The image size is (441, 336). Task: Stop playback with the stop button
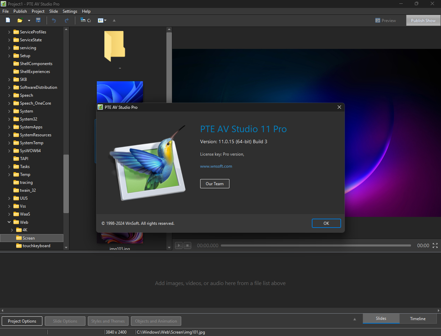(187, 245)
